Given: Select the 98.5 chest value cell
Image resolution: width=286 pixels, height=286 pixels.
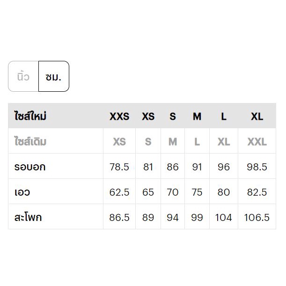Looking at the screenshot, I should pyautogui.click(x=257, y=166).
